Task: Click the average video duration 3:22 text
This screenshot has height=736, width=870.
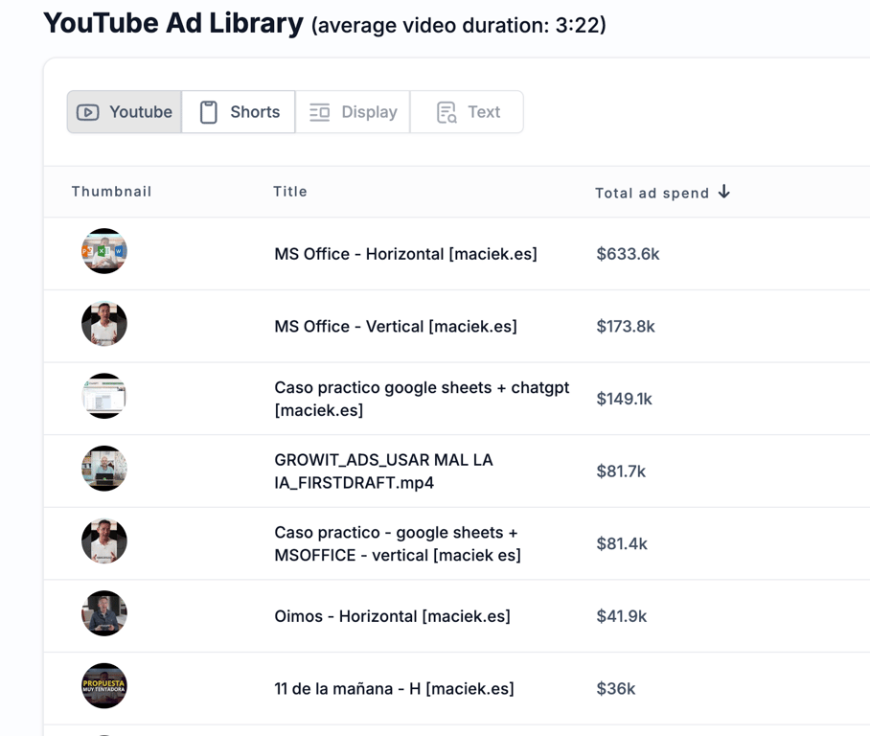Action: [x=459, y=26]
